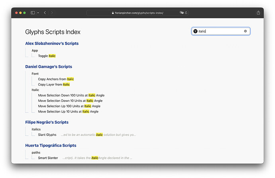Screen dimensions: 275x178
Task: Select Smart Slanter script
Action: pyautogui.click(x=48, y=158)
